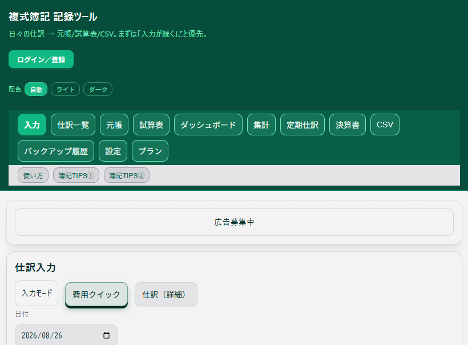The width and height of the screenshot is (468, 345).
Task: Open バックアップ履歴 tab
Action: pos(56,151)
